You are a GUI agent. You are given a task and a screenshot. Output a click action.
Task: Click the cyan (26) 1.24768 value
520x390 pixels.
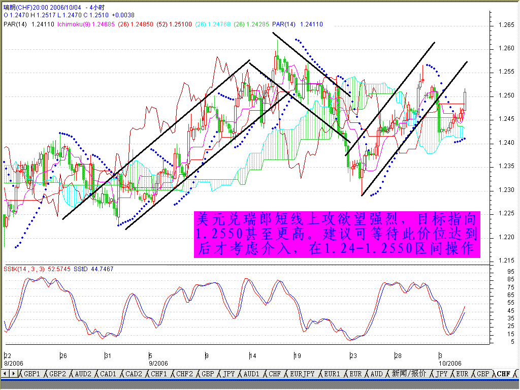(213, 24)
